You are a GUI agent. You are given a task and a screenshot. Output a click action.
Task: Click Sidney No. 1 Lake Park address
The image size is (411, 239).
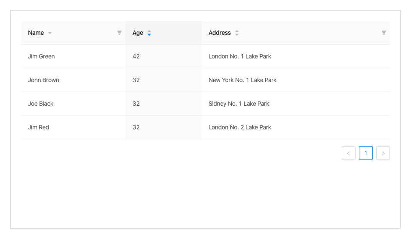[x=239, y=104]
